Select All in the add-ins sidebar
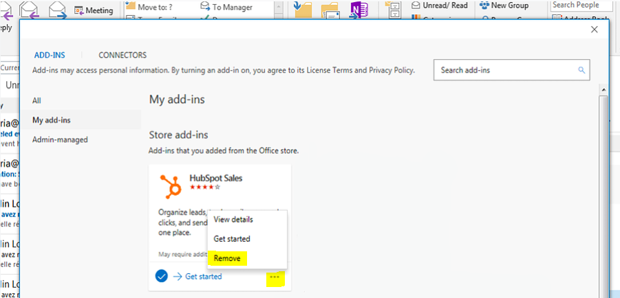620x298 pixels. 36,101
